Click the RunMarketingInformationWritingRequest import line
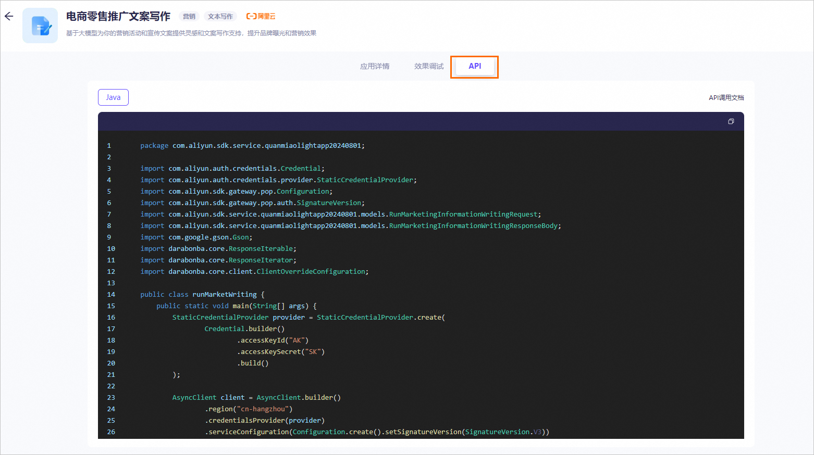Viewport: 814px width, 455px height. [341, 214]
